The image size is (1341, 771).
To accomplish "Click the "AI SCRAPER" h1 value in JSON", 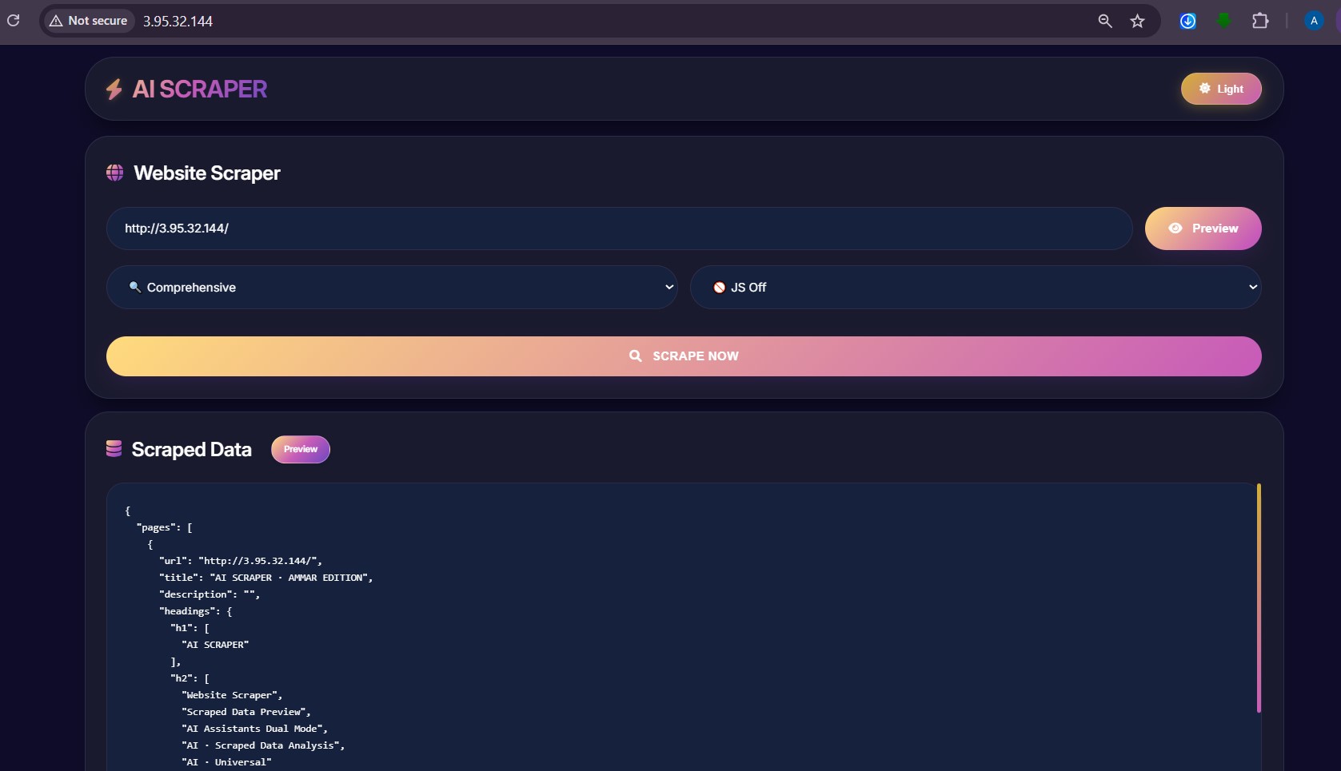I will click(x=215, y=645).
